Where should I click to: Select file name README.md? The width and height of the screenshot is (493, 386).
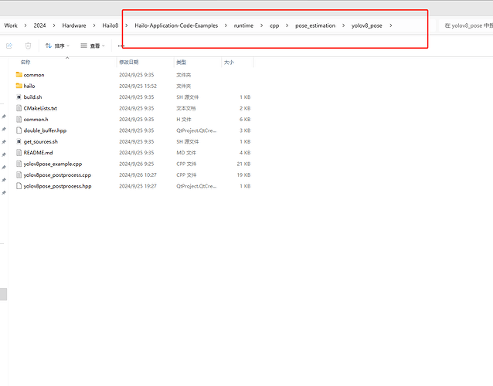[38, 153]
